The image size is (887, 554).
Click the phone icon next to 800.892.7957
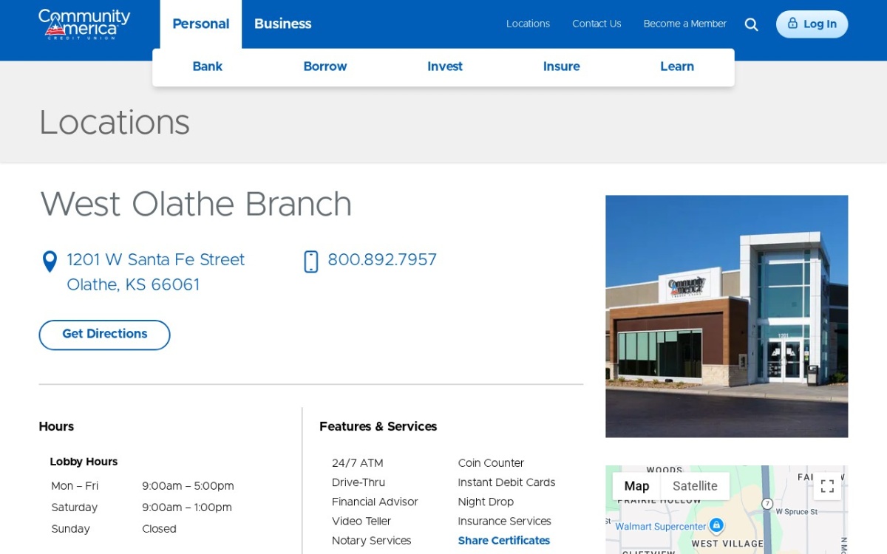(311, 261)
